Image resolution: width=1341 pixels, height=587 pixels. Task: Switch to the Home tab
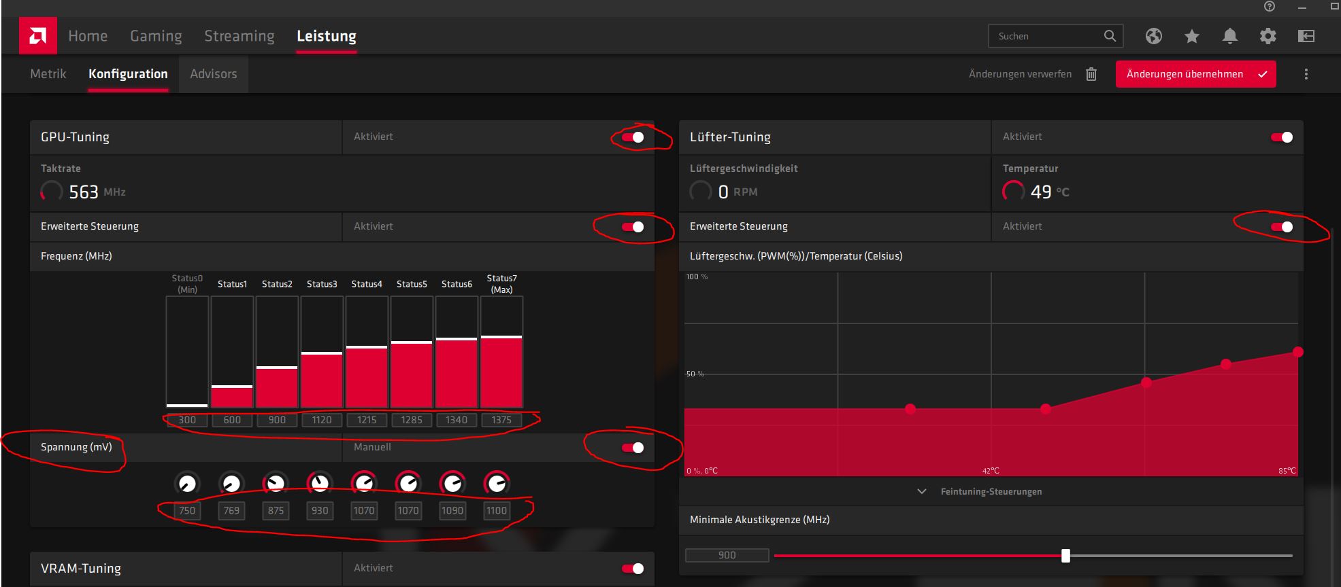(x=88, y=36)
